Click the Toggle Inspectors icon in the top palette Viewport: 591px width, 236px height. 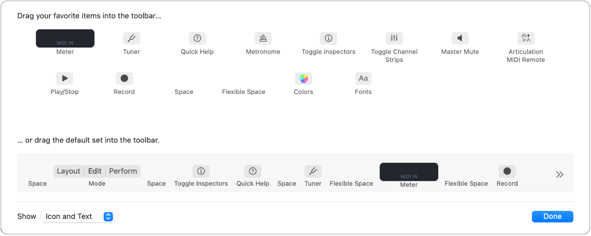pos(329,38)
